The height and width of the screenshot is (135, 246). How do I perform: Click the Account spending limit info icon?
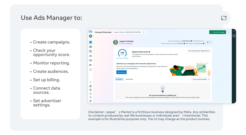pyautogui.click(x=191, y=41)
